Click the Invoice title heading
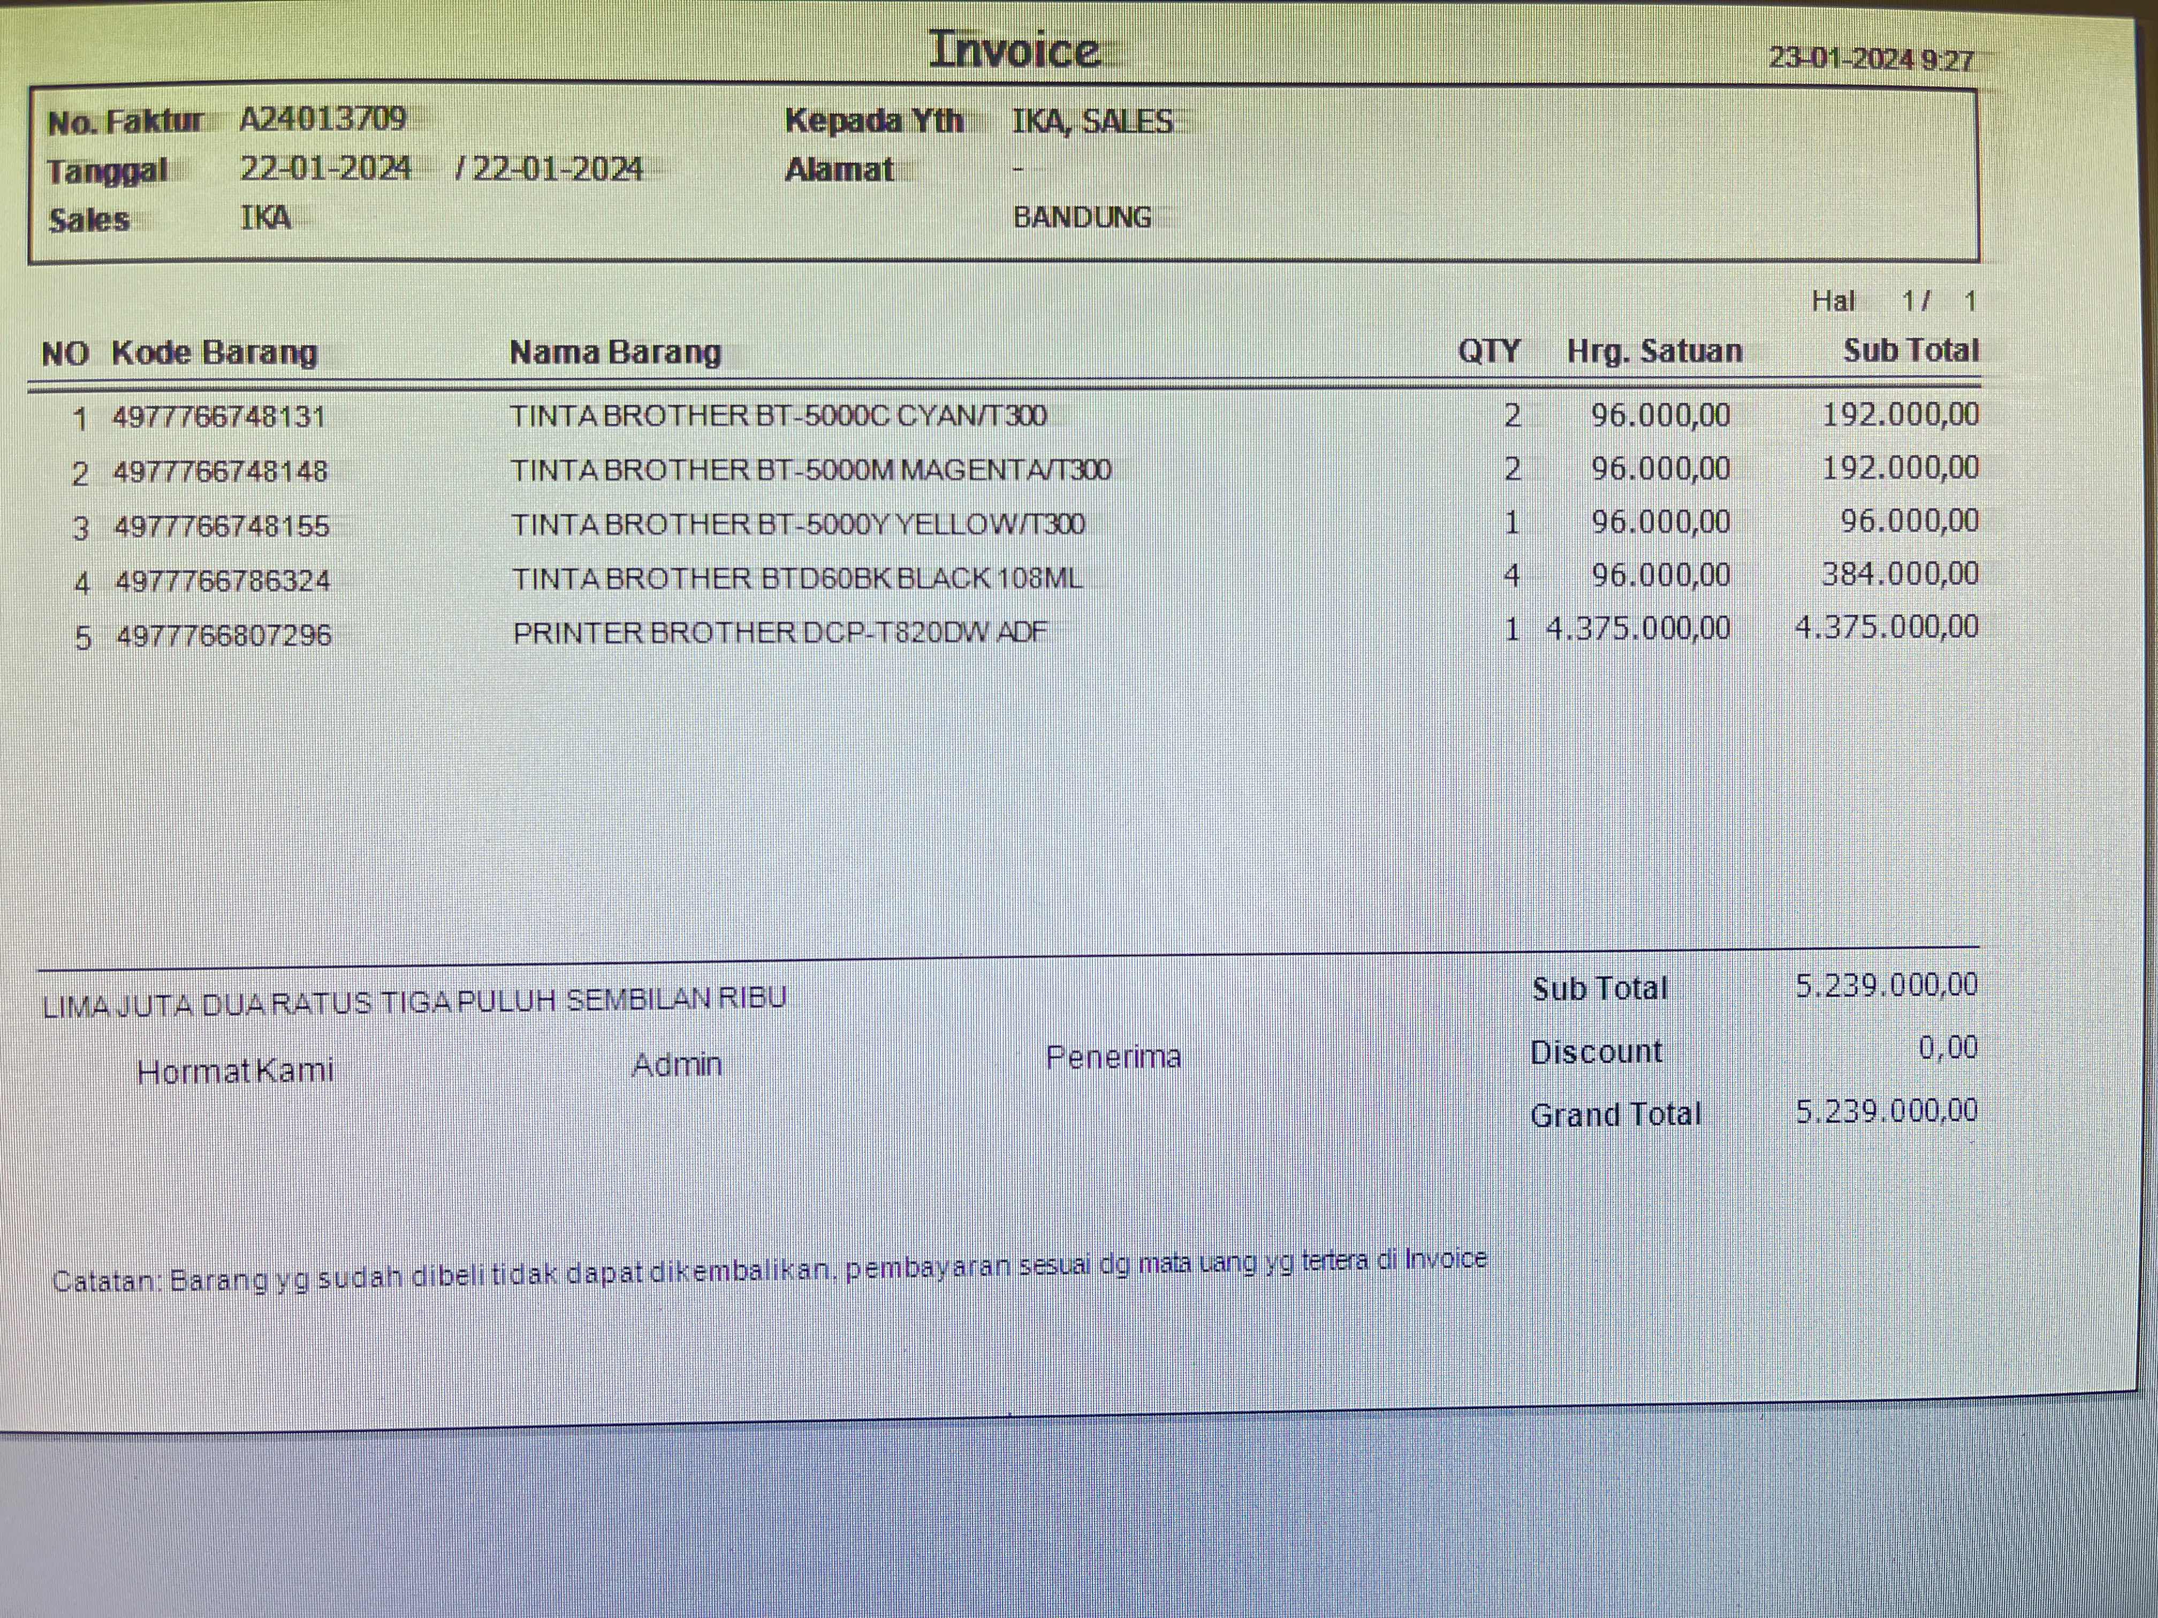The height and width of the screenshot is (1618, 2158). (1014, 50)
